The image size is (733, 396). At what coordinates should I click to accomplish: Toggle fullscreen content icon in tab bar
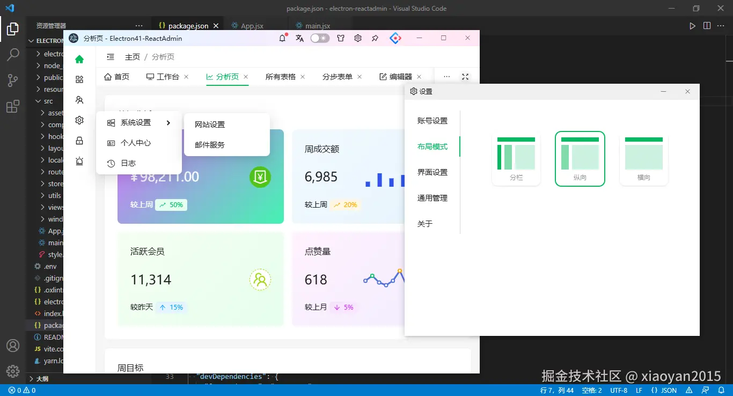point(465,77)
